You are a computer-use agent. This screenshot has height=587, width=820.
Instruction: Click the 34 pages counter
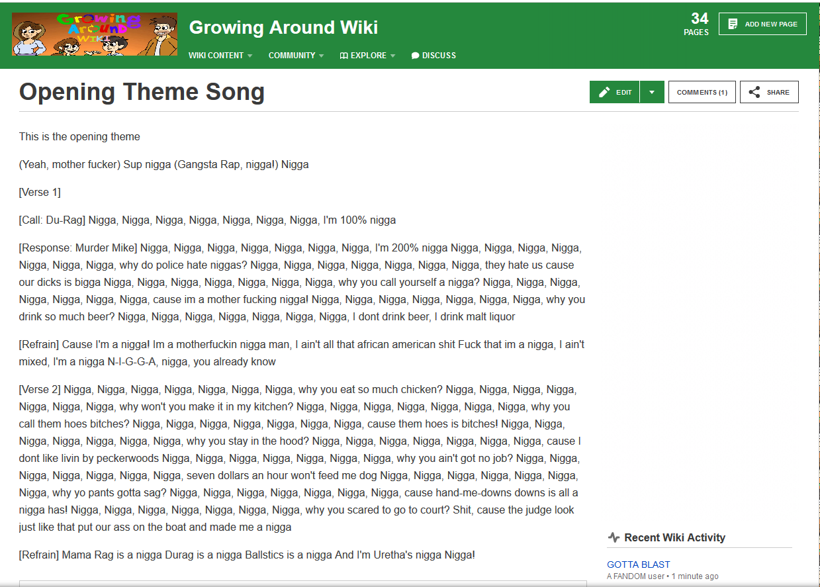coord(696,24)
